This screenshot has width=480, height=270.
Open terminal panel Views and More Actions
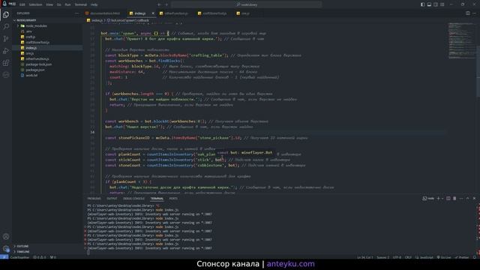[461, 198]
